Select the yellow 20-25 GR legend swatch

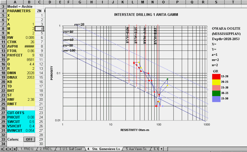pyautogui.click(x=216, y=82)
